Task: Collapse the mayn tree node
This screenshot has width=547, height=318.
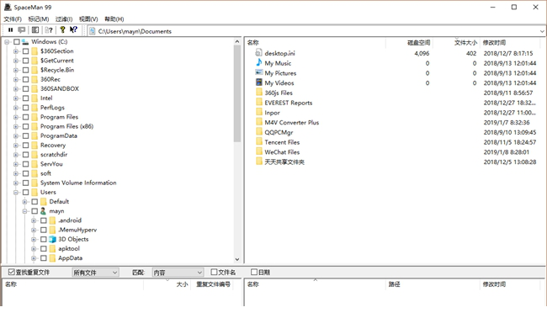Action: tap(24, 211)
